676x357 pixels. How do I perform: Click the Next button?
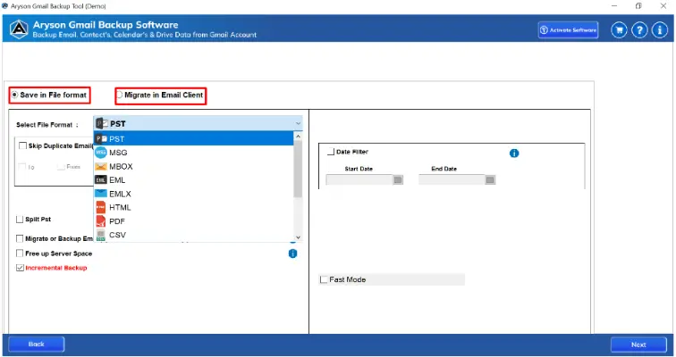(638, 345)
